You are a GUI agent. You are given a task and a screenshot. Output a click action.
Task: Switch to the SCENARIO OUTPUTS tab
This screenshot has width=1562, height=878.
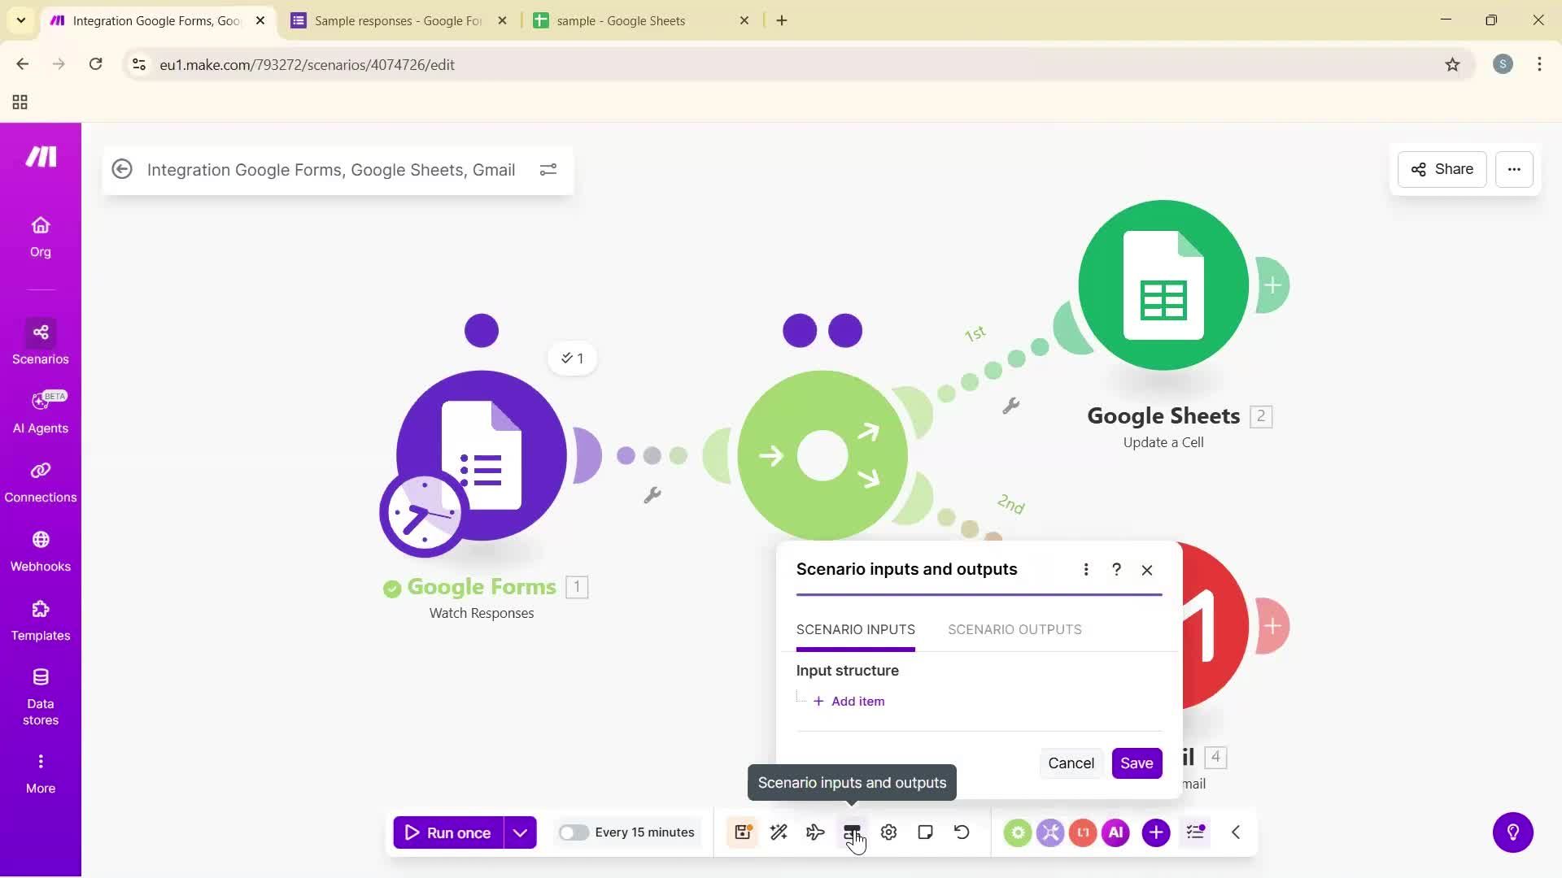[1014, 628]
